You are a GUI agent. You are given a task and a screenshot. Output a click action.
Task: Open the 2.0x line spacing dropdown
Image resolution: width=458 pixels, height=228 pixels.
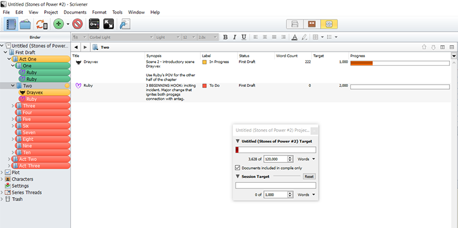[207, 37]
